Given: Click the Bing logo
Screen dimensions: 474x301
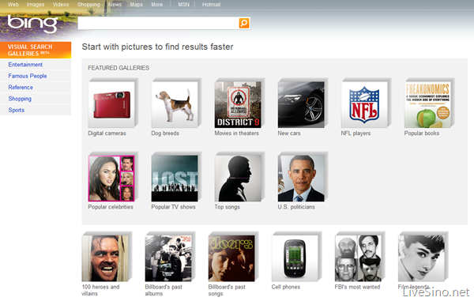Looking at the screenshot, I should (32, 24).
